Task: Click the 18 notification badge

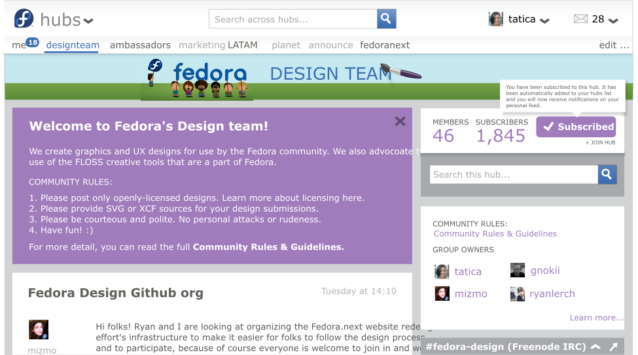Action: (x=33, y=42)
